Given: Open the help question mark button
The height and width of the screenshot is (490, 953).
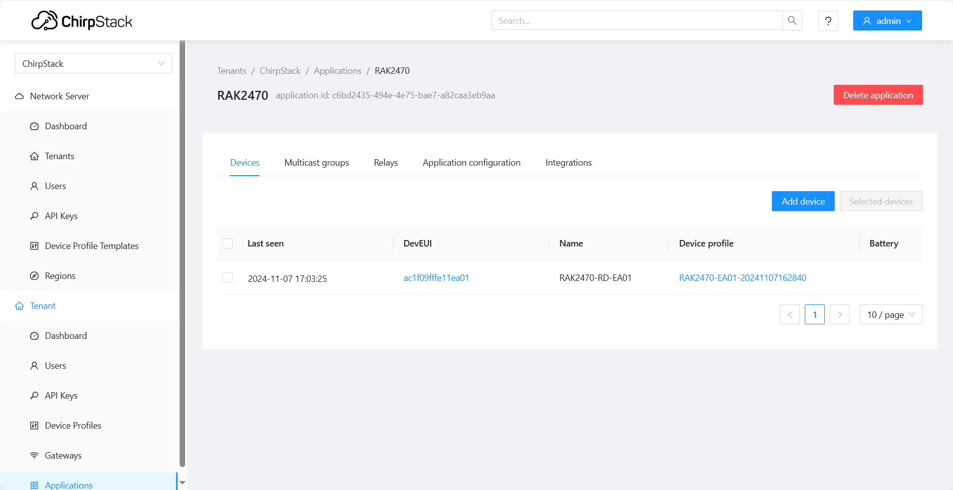Looking at the screenshot, I should click(828, 21).
